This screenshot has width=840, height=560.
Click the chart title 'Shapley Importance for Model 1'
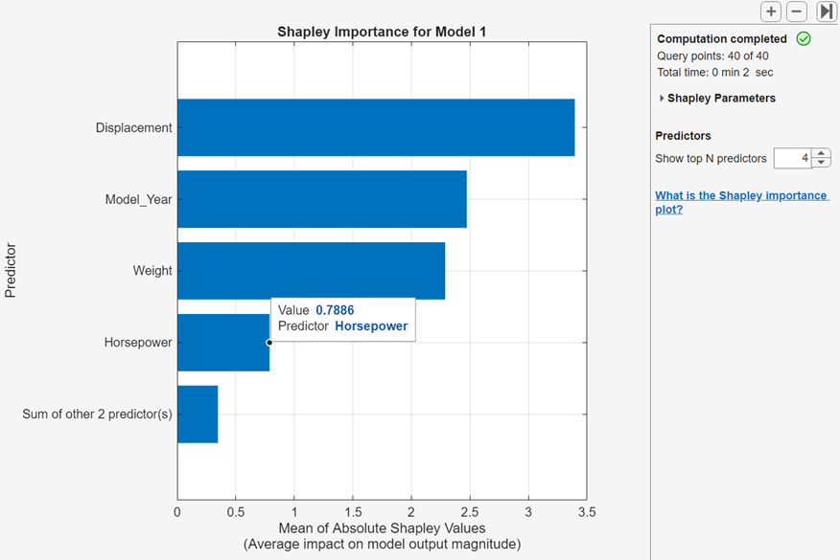(382, 32)
